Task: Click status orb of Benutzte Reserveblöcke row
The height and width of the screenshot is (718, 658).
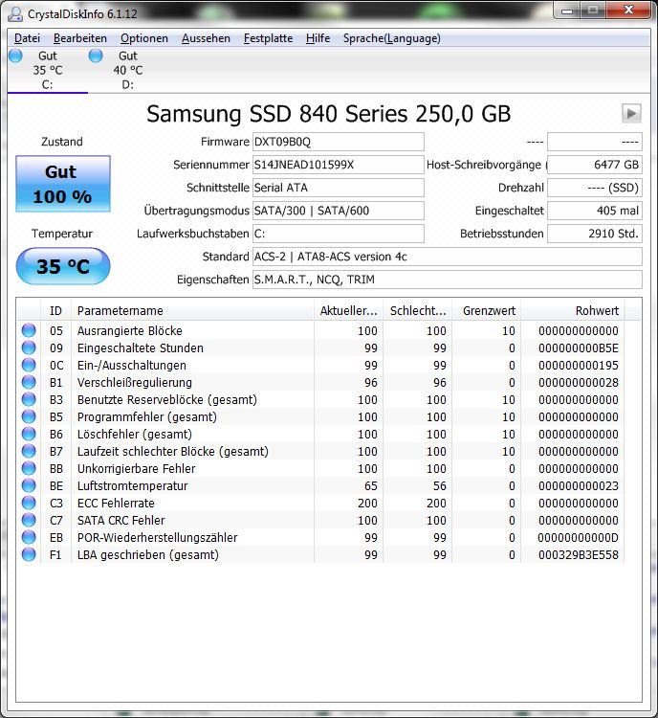Action: [x=29, y=399]
